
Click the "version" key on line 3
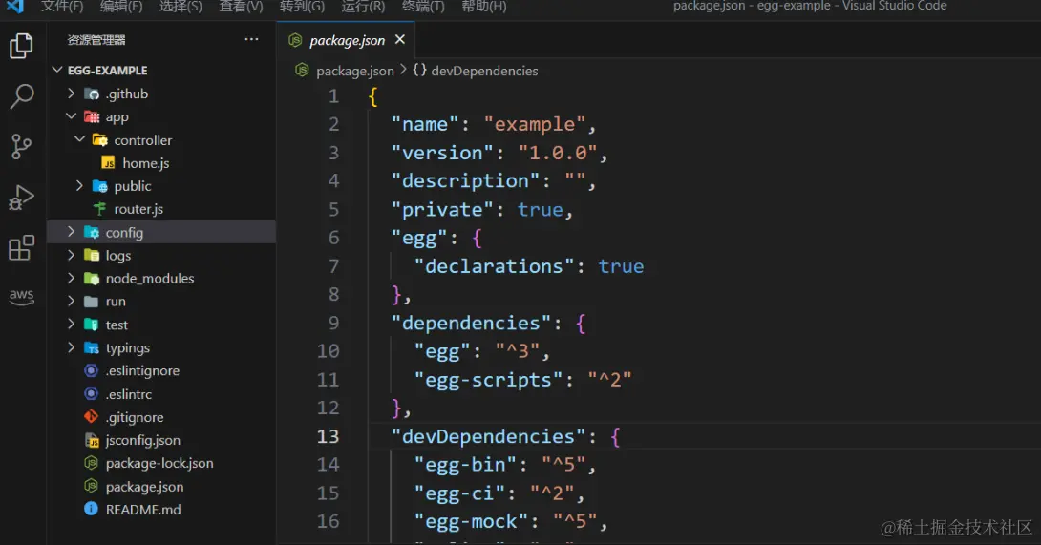(442, 154)
